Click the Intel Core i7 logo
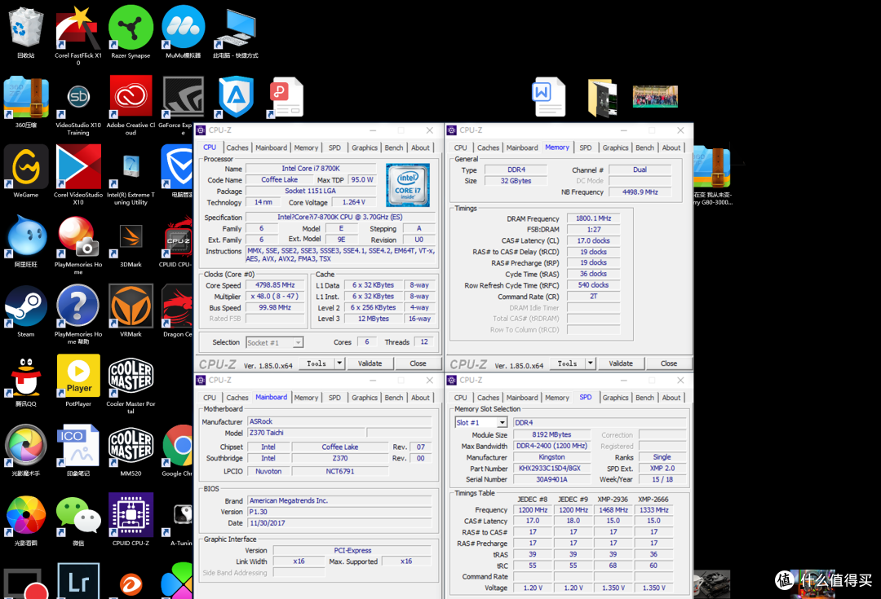The height and width of the screenshot is (599, 881). [x=408, y=185]
